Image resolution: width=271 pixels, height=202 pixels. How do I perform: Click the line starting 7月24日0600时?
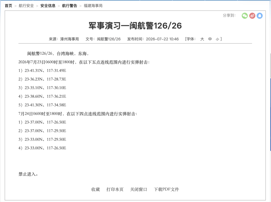point(78,114)
